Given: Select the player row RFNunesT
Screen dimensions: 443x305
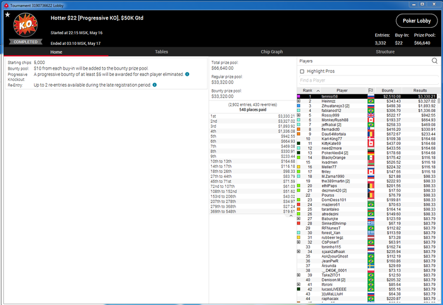Looking at the screenshot, I should (x=366, y=228).
